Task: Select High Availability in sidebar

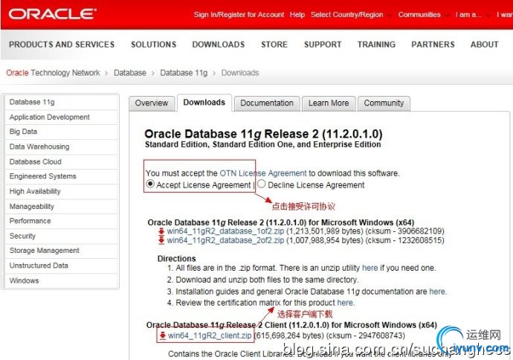Action: (x=61, y=191)
